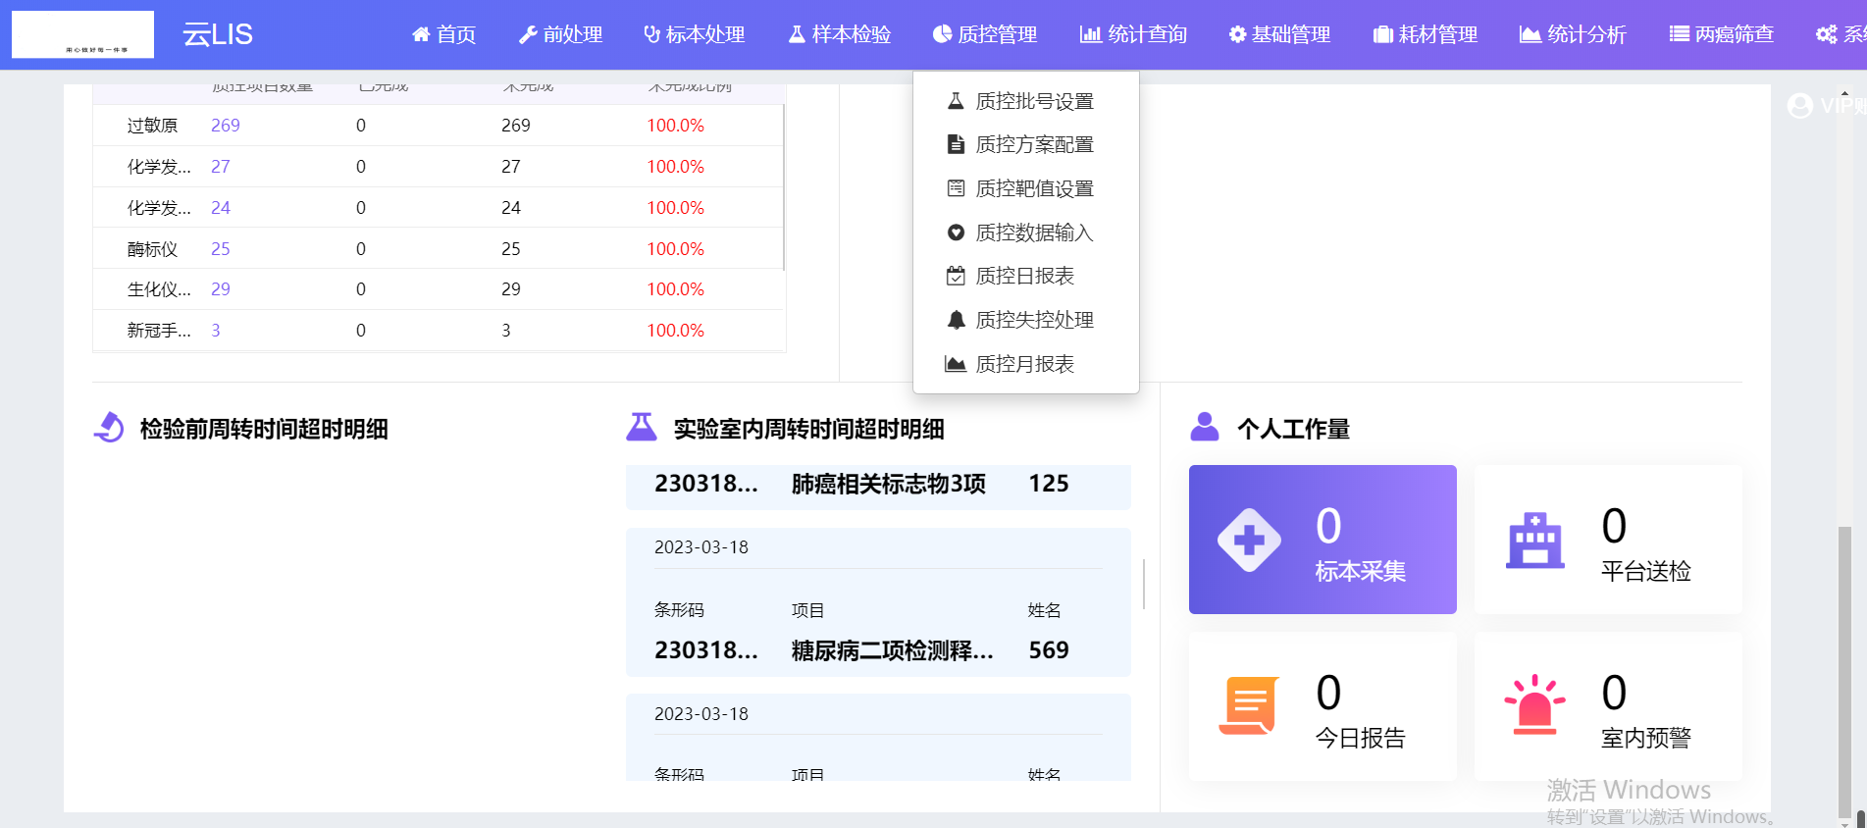
Task: Open the 前处理 menu
Action: 561,34
